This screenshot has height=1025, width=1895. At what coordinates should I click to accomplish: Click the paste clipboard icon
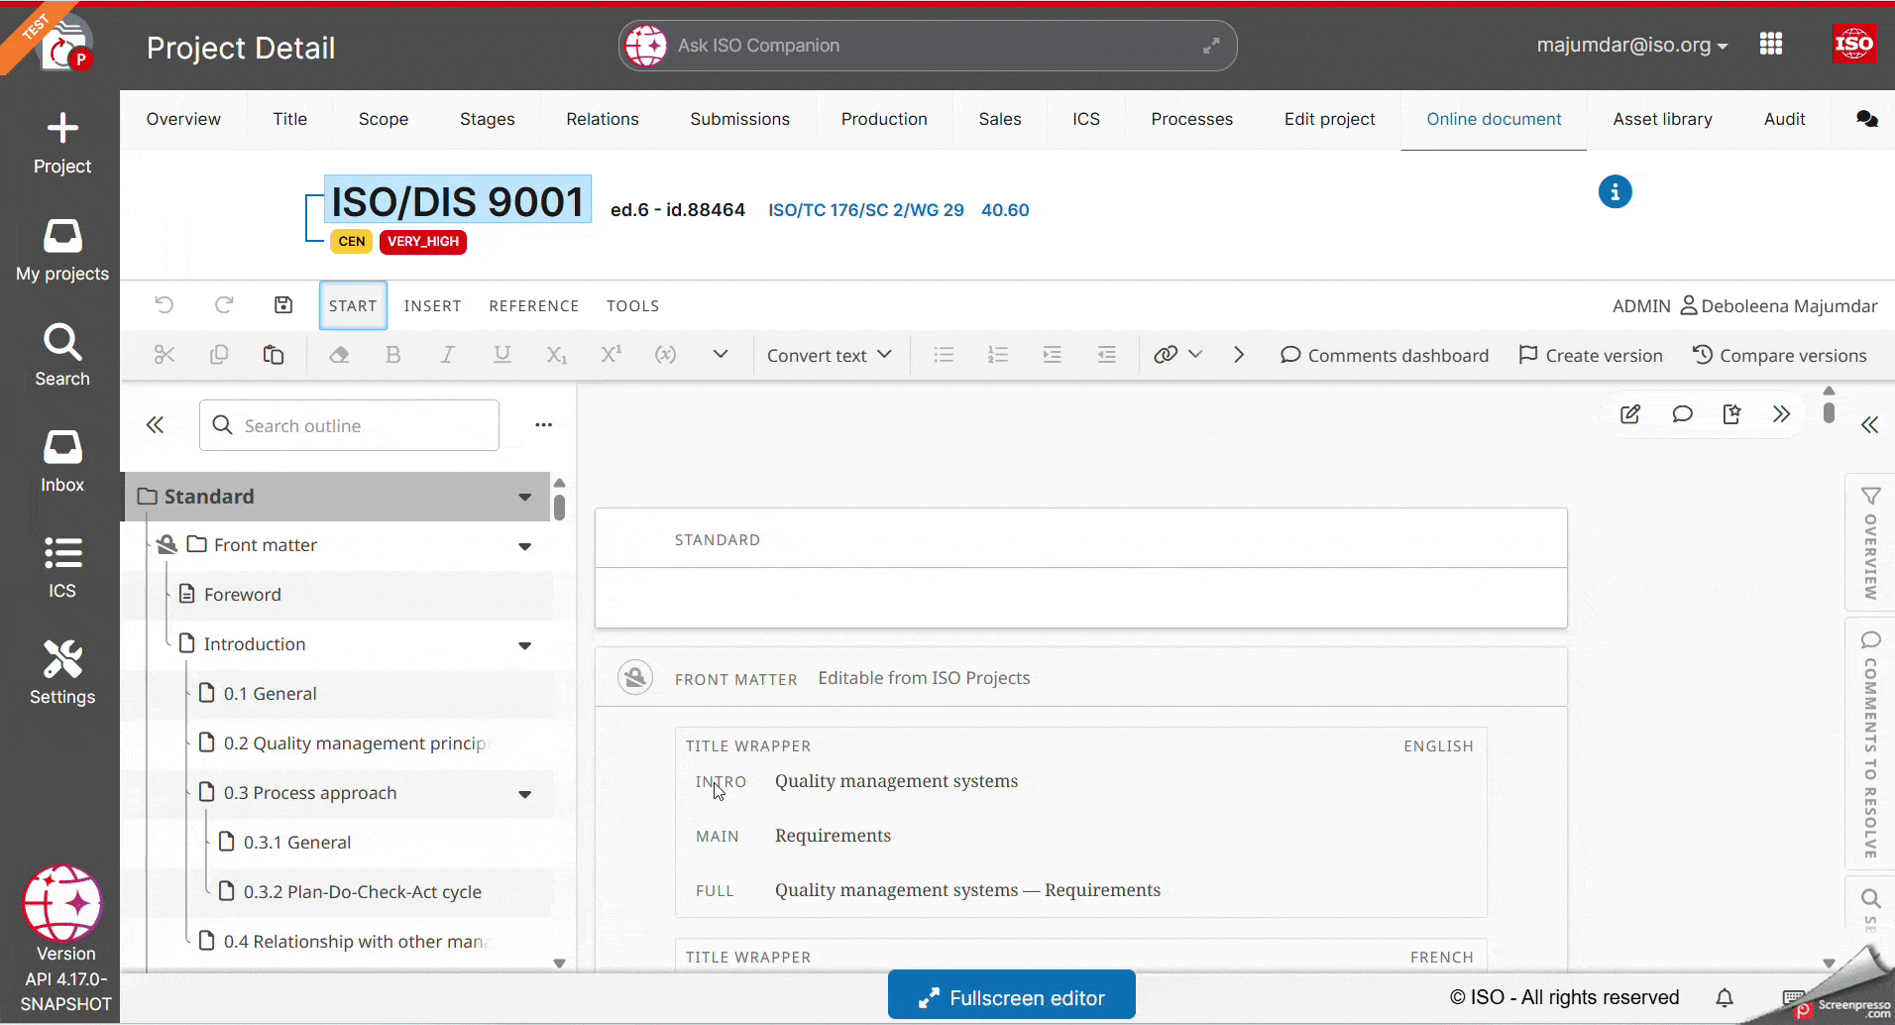(274, 355)
